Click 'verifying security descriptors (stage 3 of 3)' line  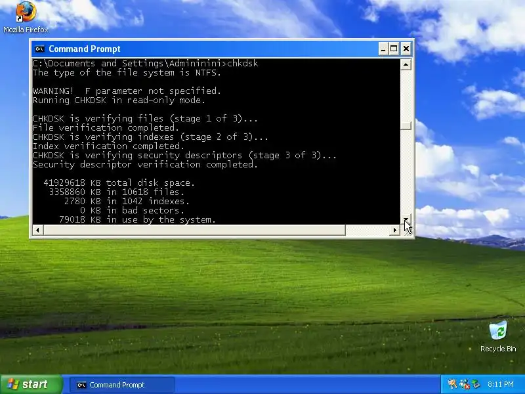(x=184, y=156)
